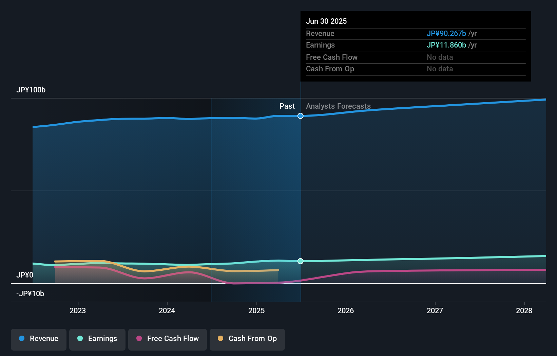Click the pink Free Cash Flow legend dot
Viewport: 557px width, 356px height.
[139, 339]
